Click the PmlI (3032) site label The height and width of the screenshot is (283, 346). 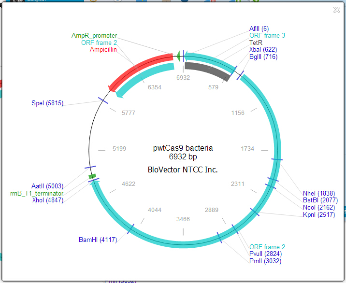click(x=265, y=261)
